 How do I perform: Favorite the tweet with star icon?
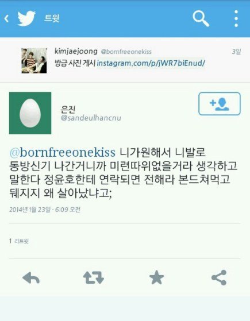pos(156,277)
